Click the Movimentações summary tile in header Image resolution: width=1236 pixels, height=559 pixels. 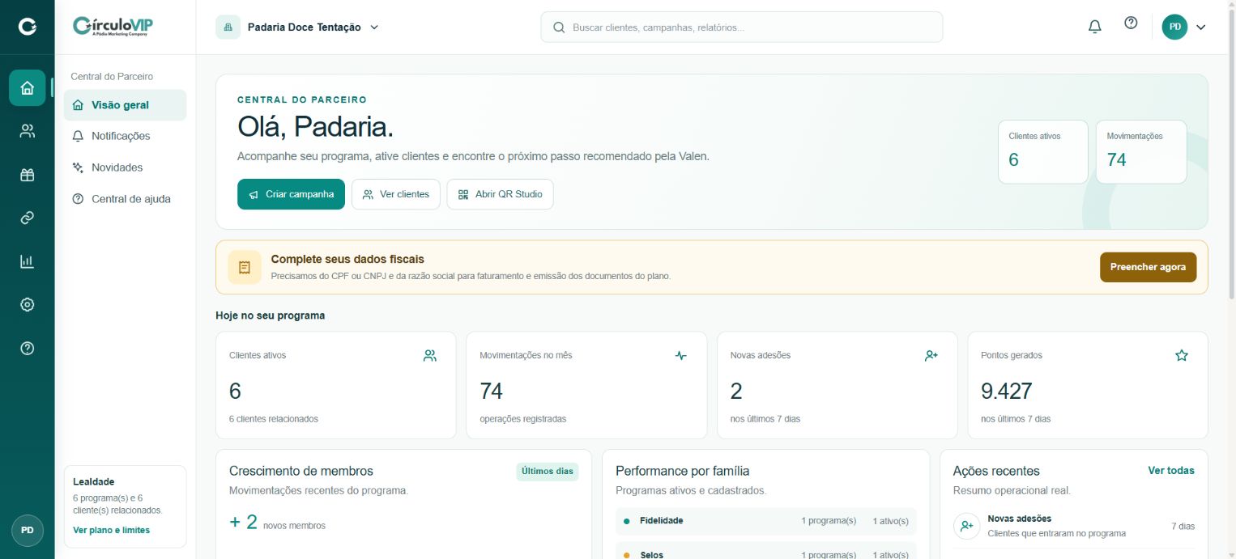click(1141, 152)
